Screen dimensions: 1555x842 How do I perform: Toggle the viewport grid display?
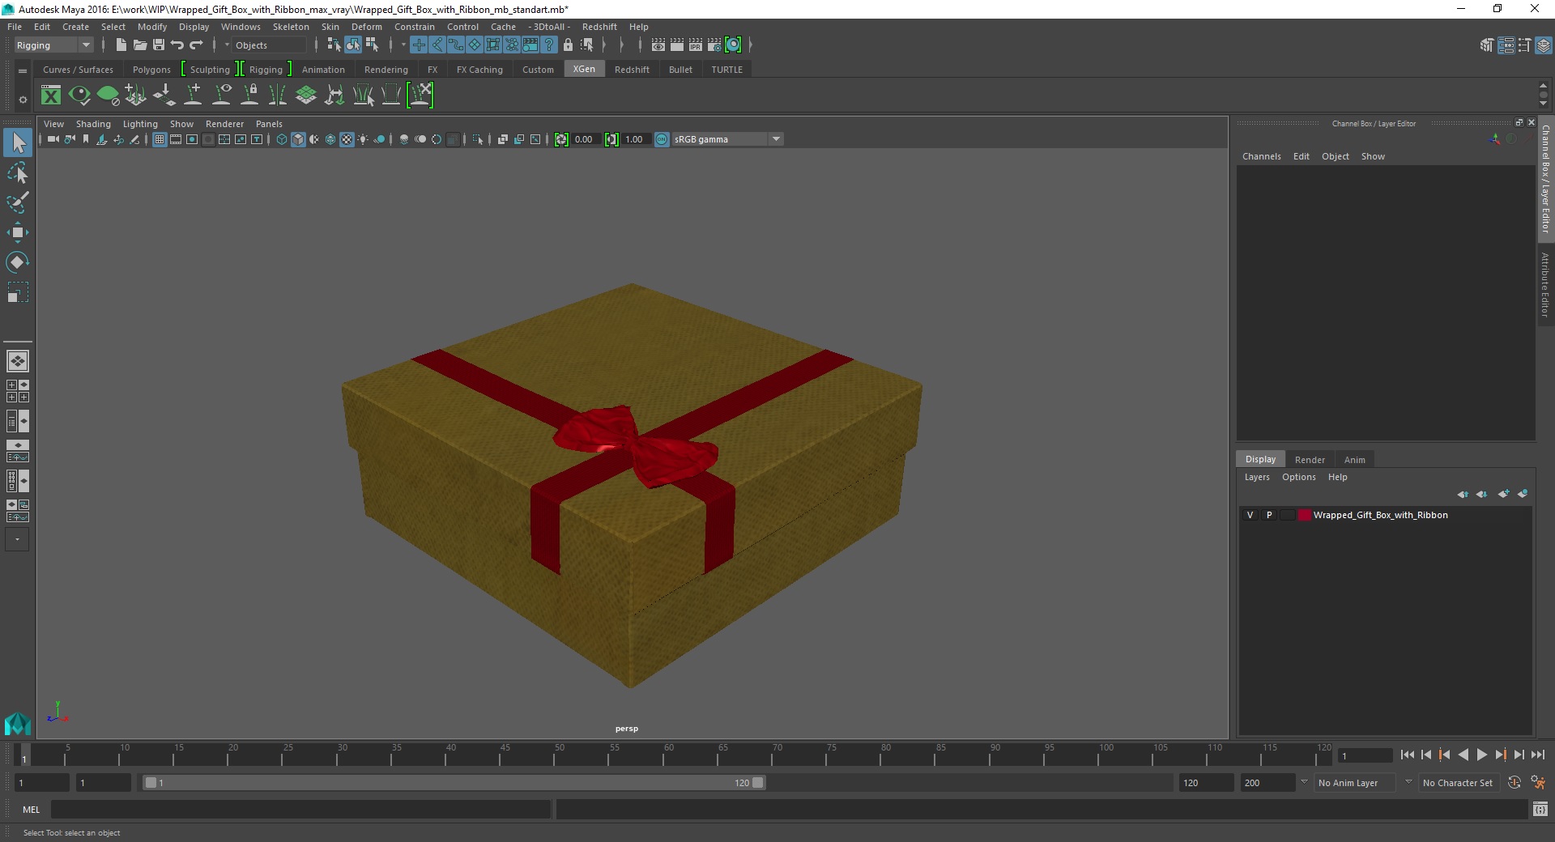(160, 139)
